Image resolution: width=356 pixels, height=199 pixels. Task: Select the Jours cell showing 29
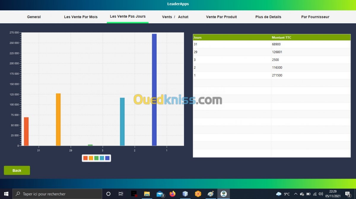tap(232, 52)
